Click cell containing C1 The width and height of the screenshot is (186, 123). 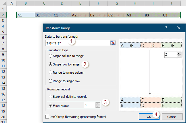click(x=62, y=15)
